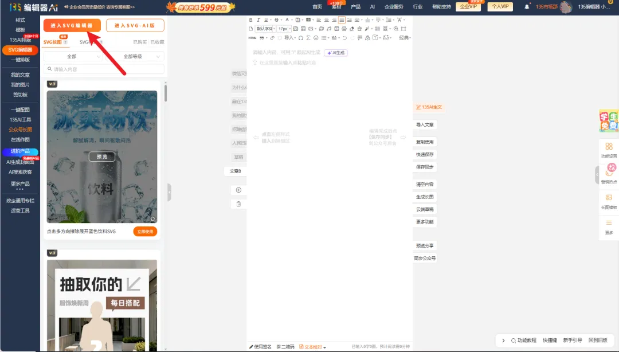This screenshot has width=619, height=352.
Task: Go to 首页 in top navigation
Action: tap(317, 7)
